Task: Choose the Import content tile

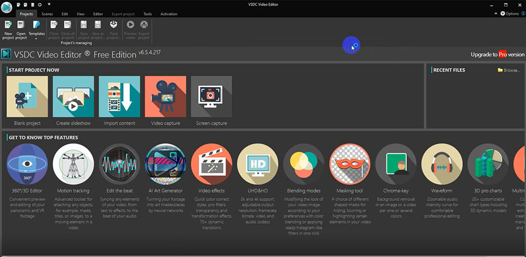Action: 119,96
